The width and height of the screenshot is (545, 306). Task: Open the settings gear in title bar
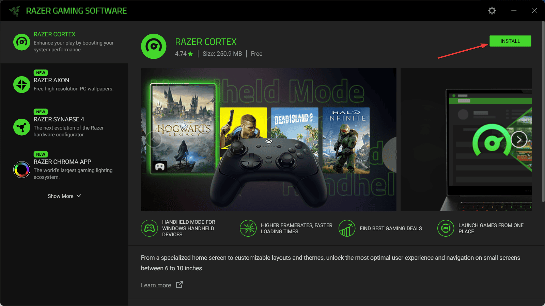coord(492,11)
